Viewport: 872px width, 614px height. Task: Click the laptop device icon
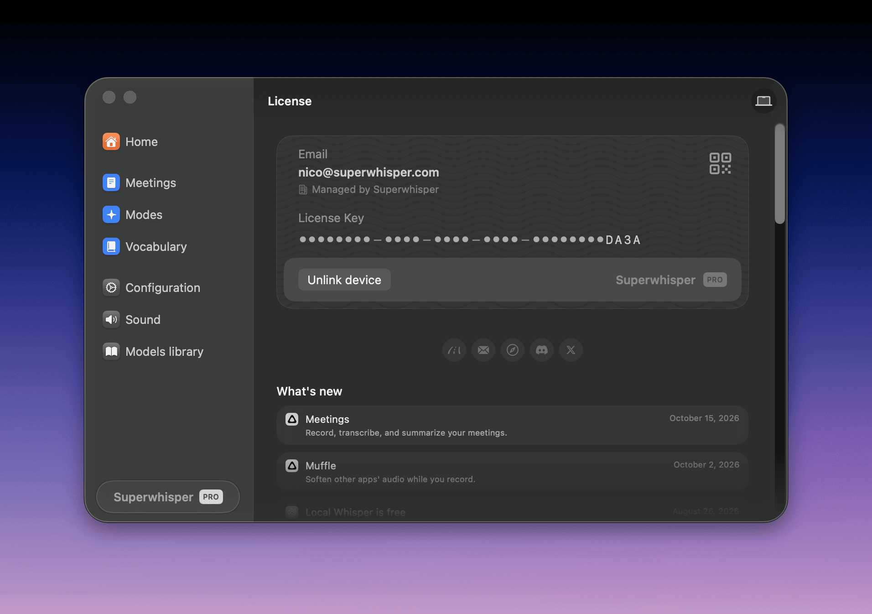(x=763, y=101)
